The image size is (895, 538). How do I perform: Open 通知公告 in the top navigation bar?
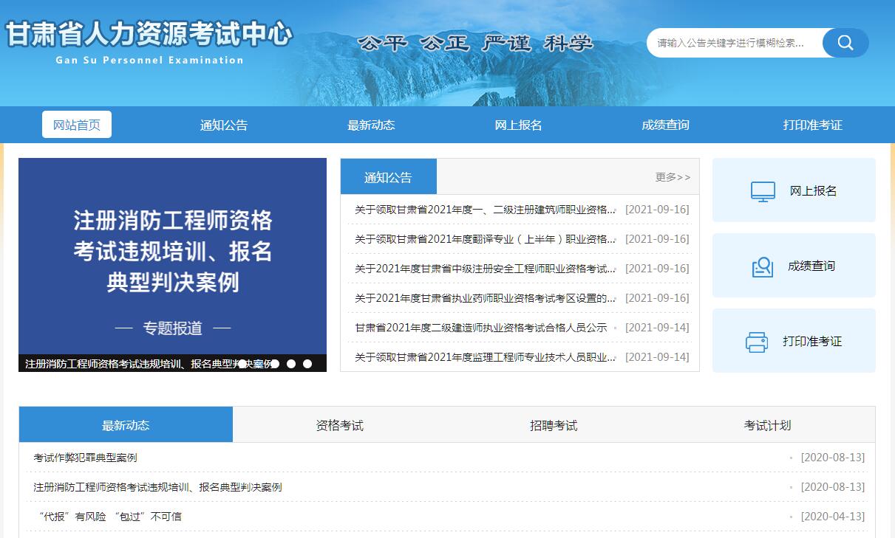pos(224,125)
